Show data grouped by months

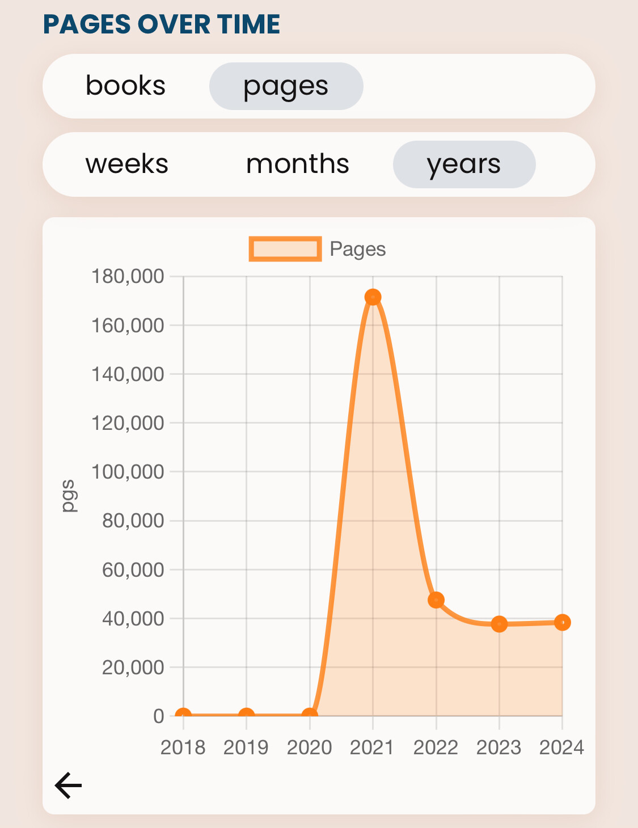click(x=297, y=164)
